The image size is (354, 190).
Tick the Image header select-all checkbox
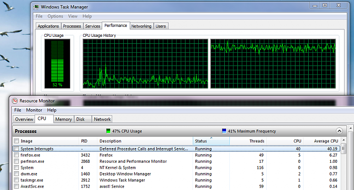[17, 141]
